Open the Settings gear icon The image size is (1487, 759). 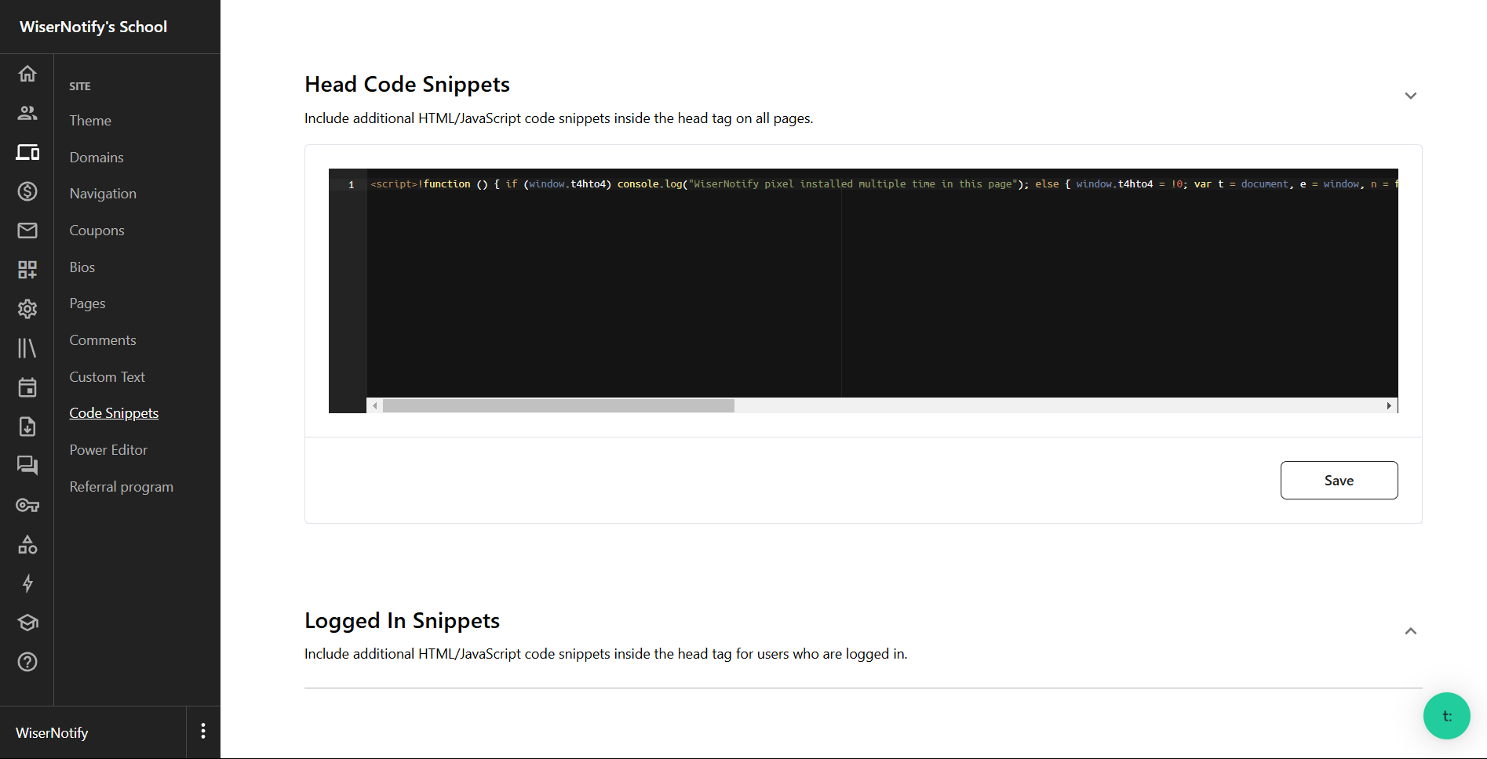[x=27, y=309]
